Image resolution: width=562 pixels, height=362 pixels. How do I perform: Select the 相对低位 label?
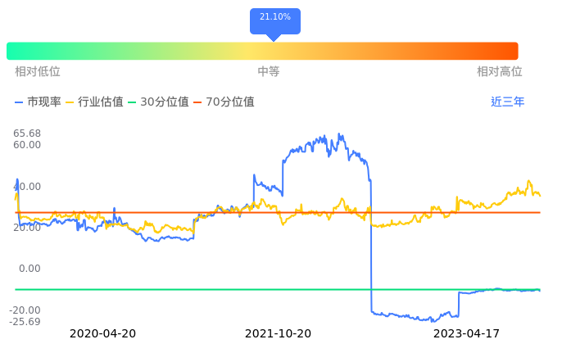coord(38,72)
